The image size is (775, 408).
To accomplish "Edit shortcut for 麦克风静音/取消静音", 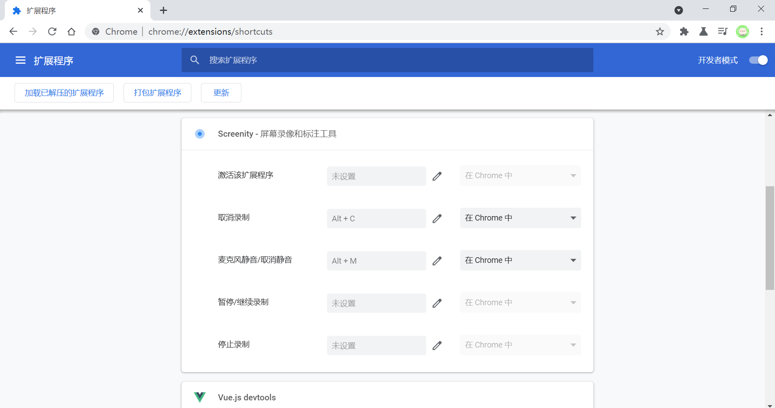I will click(x=437, y=261).
